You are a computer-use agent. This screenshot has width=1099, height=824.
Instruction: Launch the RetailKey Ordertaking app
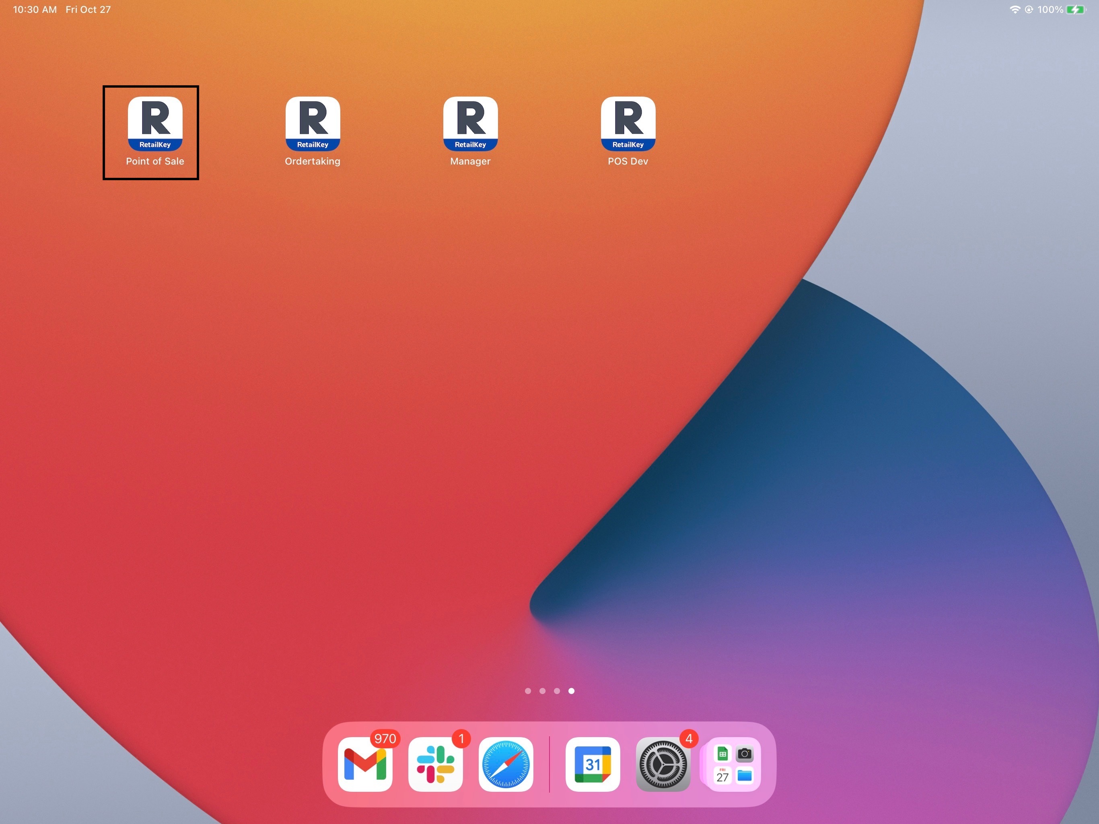pyautogui.click(x=313, y=124)
